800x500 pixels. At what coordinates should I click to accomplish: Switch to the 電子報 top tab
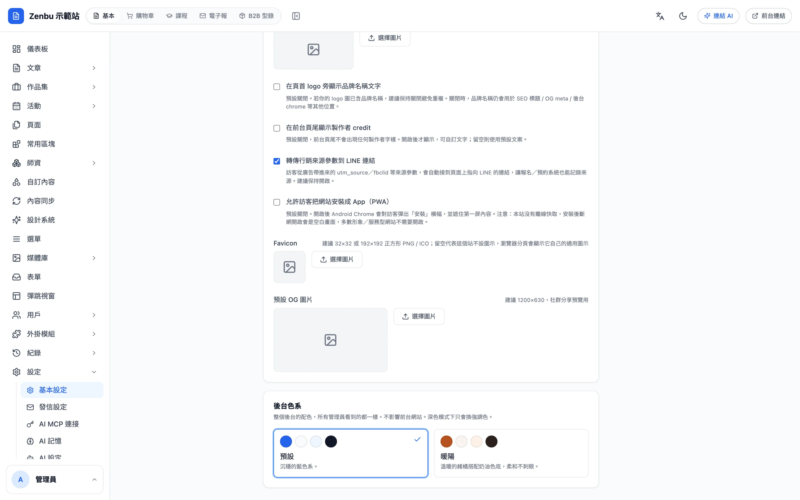tap(213, 16)
